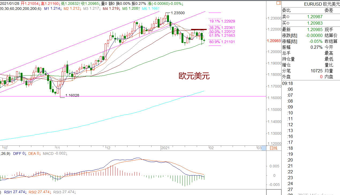Viewport: 340px width, 195px height.
Task: Click the 50.0% 1.22012 Fibonacci level
Action: (x=222, y=32)
